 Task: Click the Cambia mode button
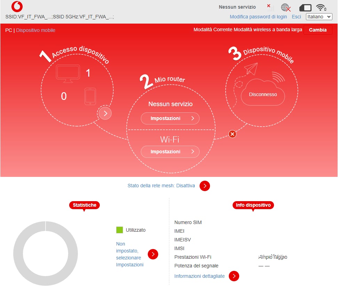[x=317, y=30]
